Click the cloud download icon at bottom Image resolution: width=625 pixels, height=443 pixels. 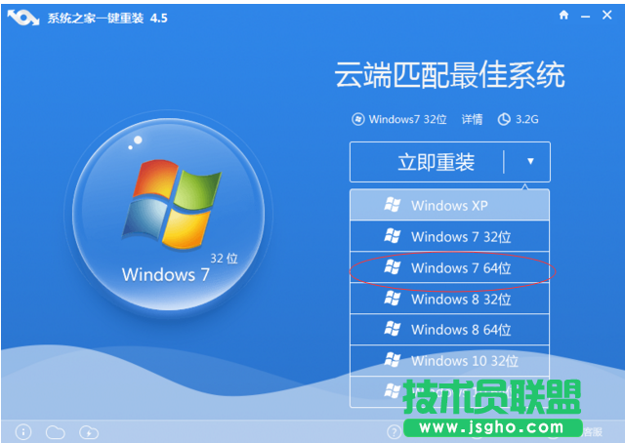[x=89, y=431]
